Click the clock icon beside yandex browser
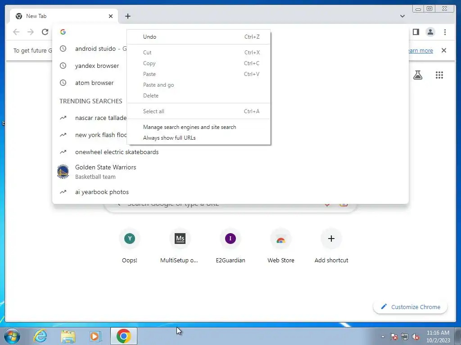Image resolution: width=461 pixels, height=345 pixels. pyautogui.click(x=63, y=66)
